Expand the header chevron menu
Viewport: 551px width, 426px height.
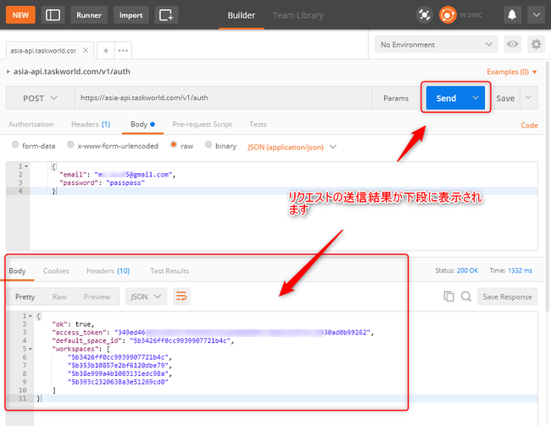click(x=536, y=15)
